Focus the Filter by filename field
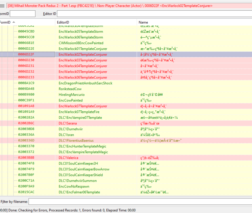The height and width of the screenshot is (213, 252). pyautogui.click(x=140, y=202)
